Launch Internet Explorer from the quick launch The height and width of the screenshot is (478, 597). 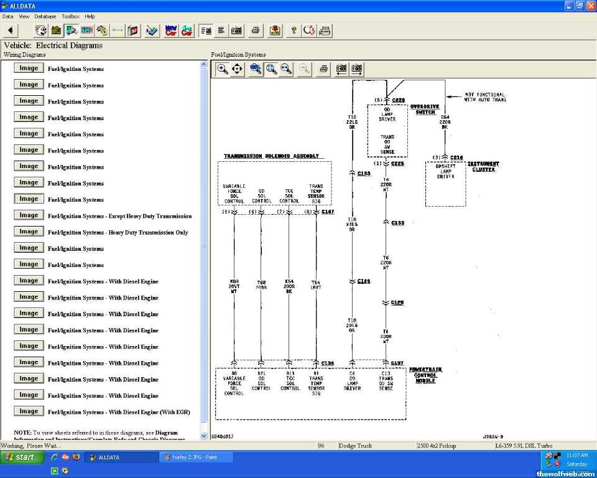click(55, 457)
